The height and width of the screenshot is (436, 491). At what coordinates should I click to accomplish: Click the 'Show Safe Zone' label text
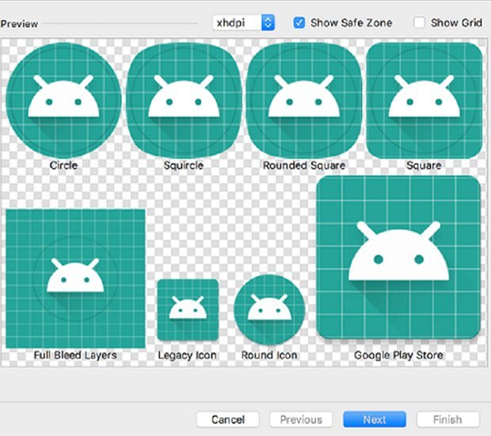point(352,22)
